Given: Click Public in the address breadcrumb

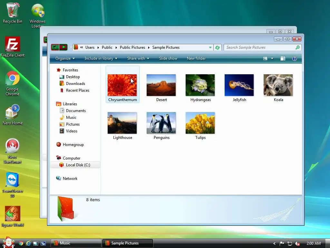Looking at the screenshot, I should [x=107, y=47].
